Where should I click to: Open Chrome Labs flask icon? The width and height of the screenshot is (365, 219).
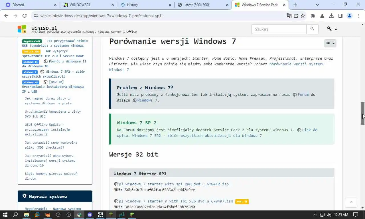[322, 16]
